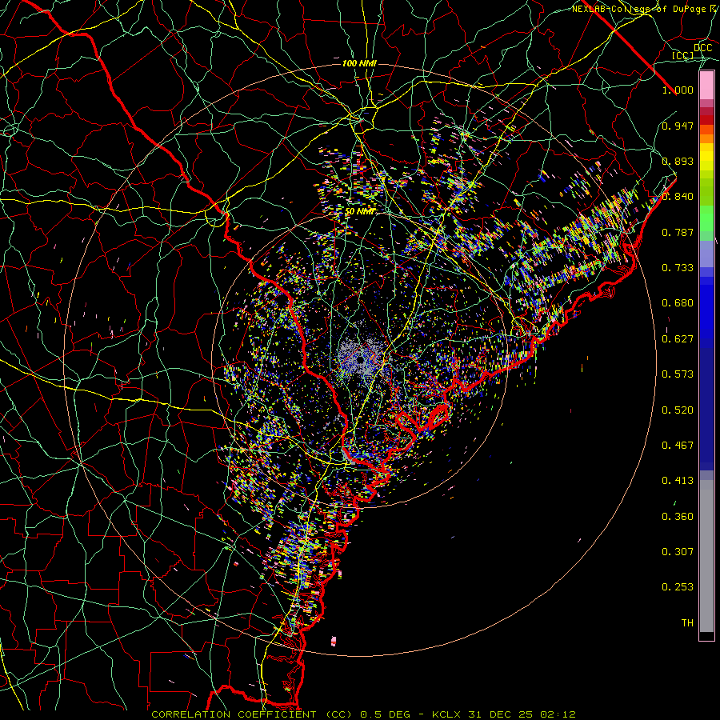Click the 0.573 scale value

[678, 374]
